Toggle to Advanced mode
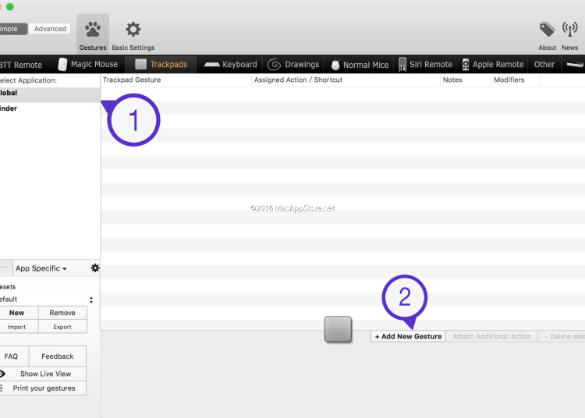The height and width of the screenshot is (418, 585). (50, 29)
